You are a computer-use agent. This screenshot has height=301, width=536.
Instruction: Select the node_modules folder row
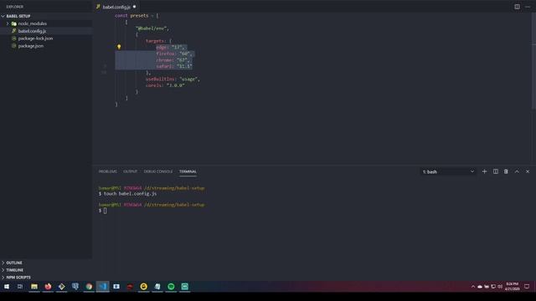(46, 23)
